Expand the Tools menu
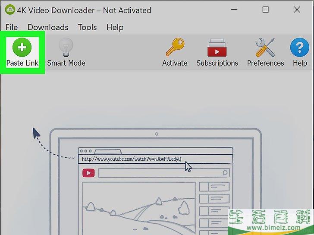Viewport: 314px width, 235px height. 87,27
